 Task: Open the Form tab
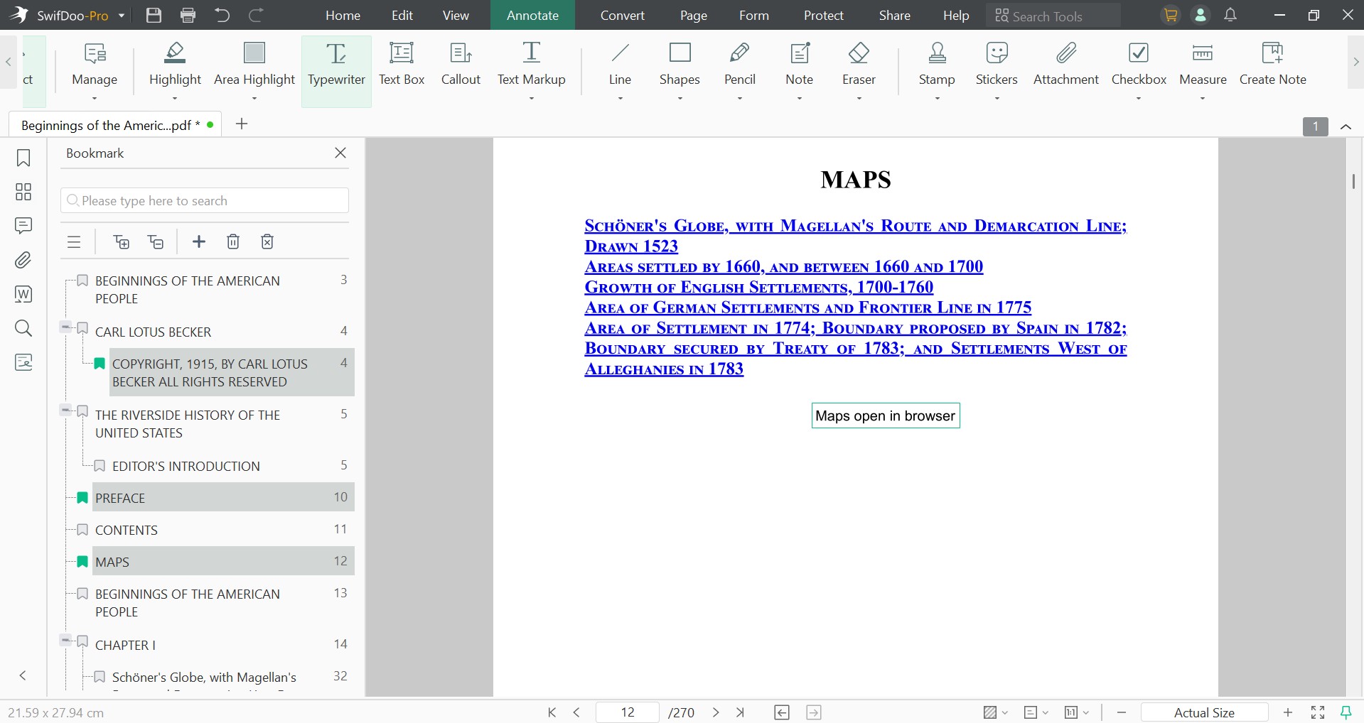coord(753,15)
